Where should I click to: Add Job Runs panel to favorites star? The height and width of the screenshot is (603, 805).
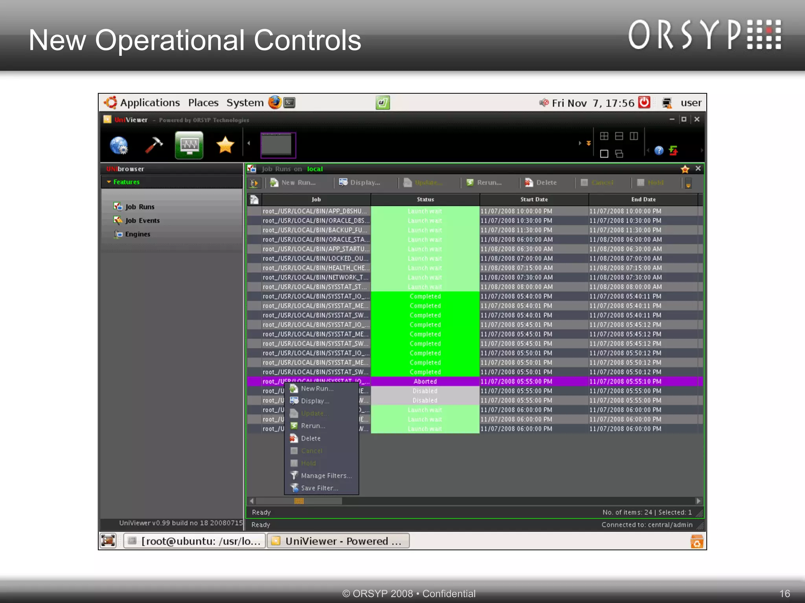tap(685, 169)
